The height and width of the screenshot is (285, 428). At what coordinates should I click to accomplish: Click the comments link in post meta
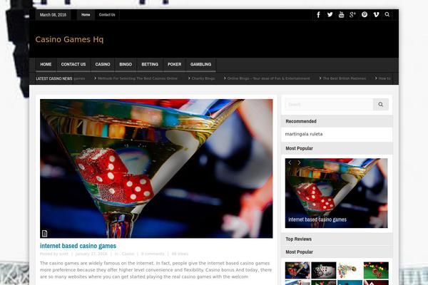153,254
